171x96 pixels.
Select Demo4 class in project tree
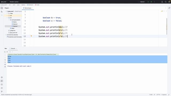14,26
